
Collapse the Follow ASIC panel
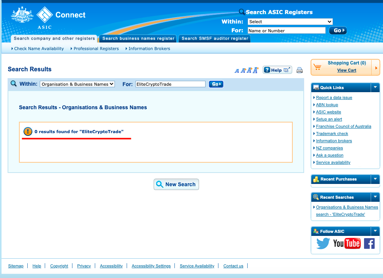(x=375, y=231)
